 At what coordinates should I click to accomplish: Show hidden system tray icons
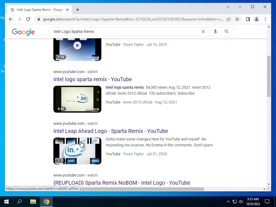pos(228,202)
